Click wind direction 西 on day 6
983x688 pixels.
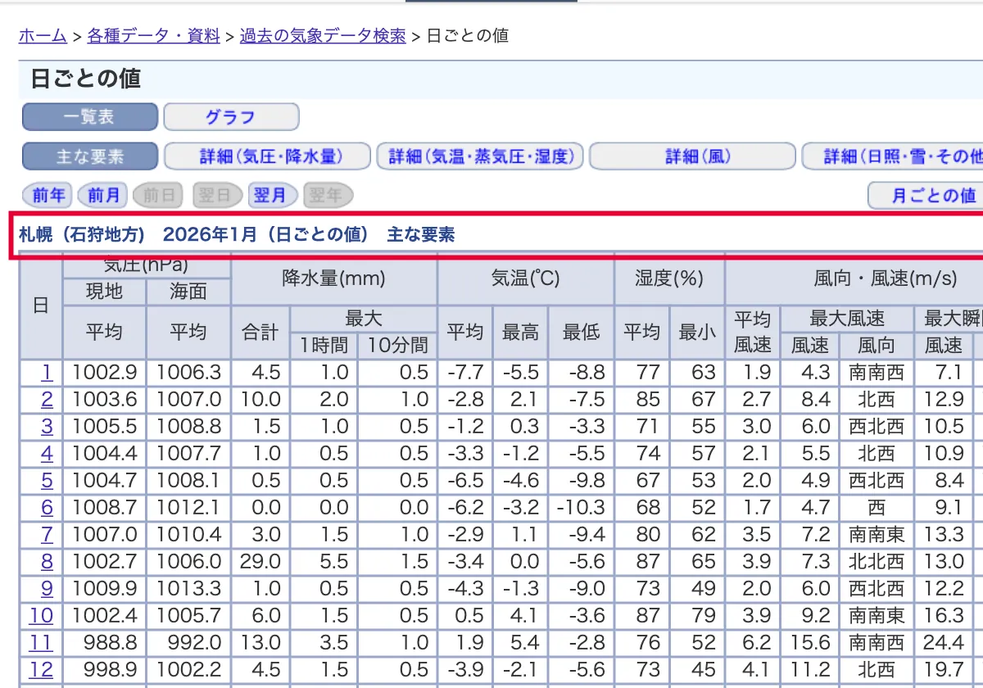(x=877, y=508)
